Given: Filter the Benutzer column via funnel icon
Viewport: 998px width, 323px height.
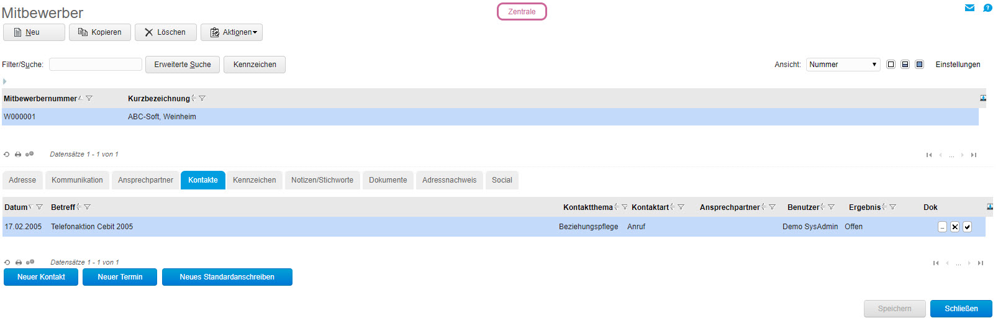Looking at the screenshot, I should [x=831, y=207].
